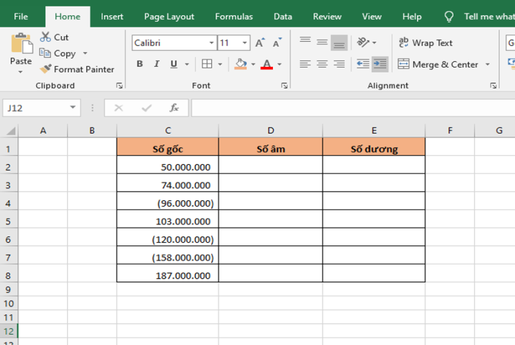Select the 'Số dương' header cell
The height and width of the screenshot is (345, 515).
374,147
